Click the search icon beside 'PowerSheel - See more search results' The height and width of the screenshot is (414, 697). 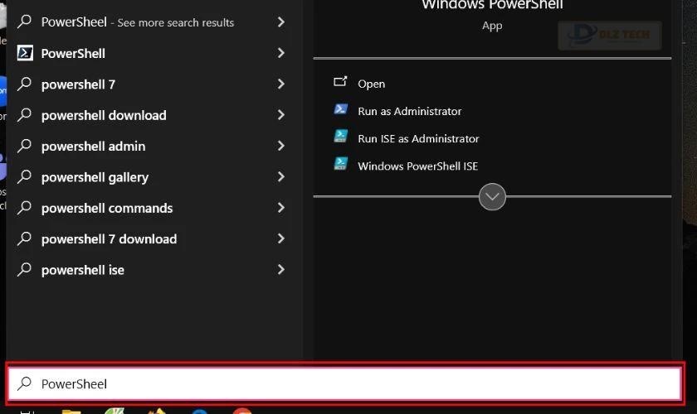pos(24,22)
